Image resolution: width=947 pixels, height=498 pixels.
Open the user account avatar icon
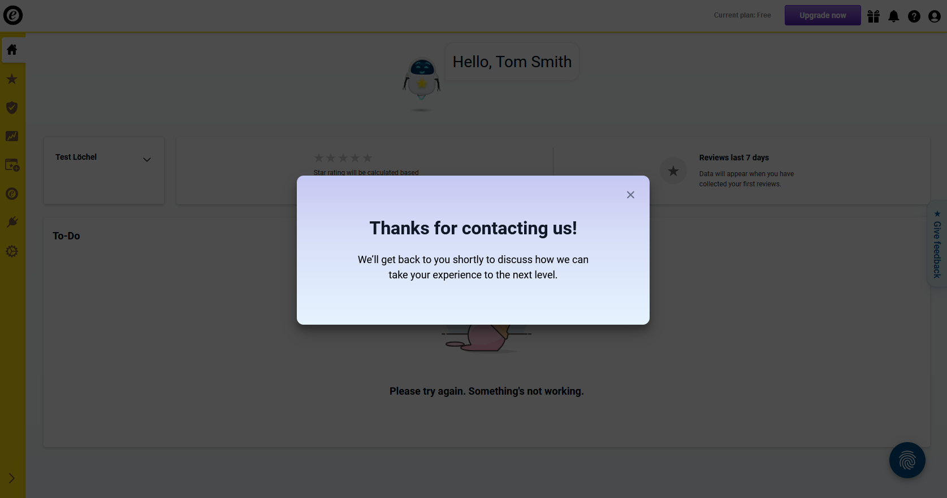coord(935,16)
